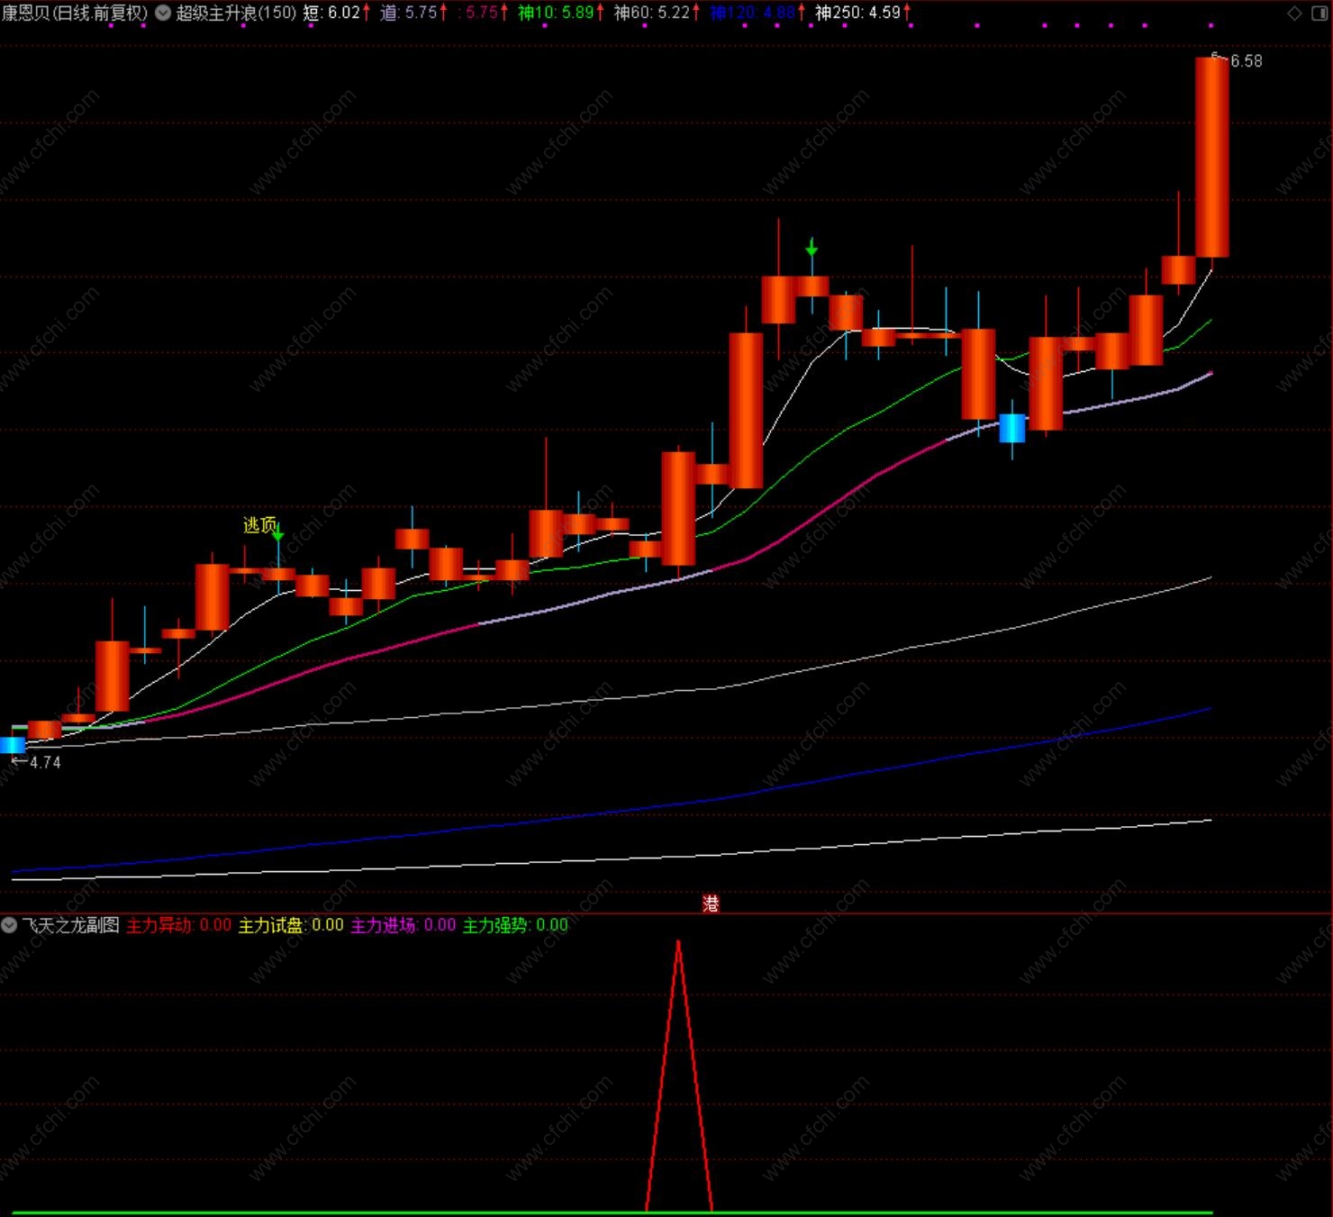Click the 超级主升浪(150) indicator name

click(236, 13)
